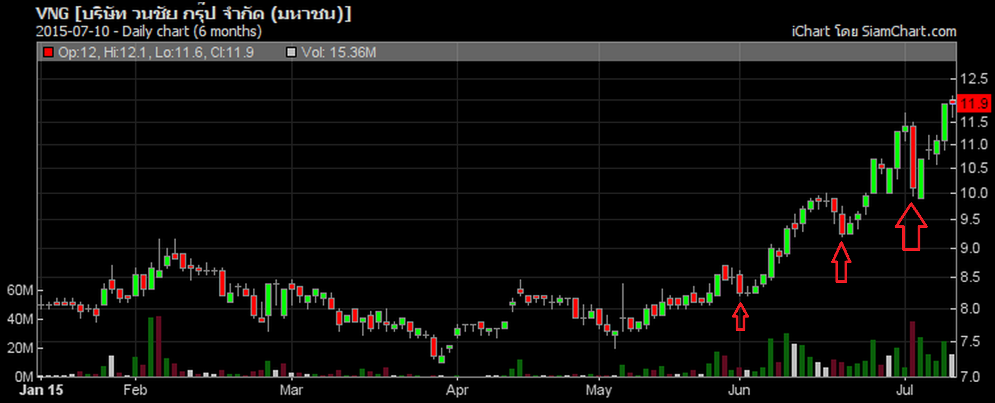Screen dimensions: 995x403
Task: Click the 0M volume axis label
Action: pos(23,377)
